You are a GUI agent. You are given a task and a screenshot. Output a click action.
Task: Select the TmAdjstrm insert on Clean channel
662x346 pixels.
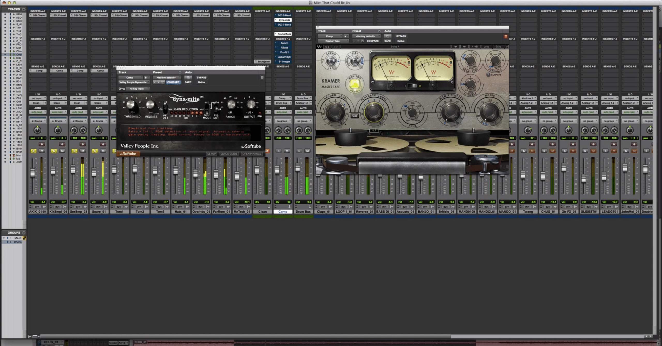[x=262, y=61]
